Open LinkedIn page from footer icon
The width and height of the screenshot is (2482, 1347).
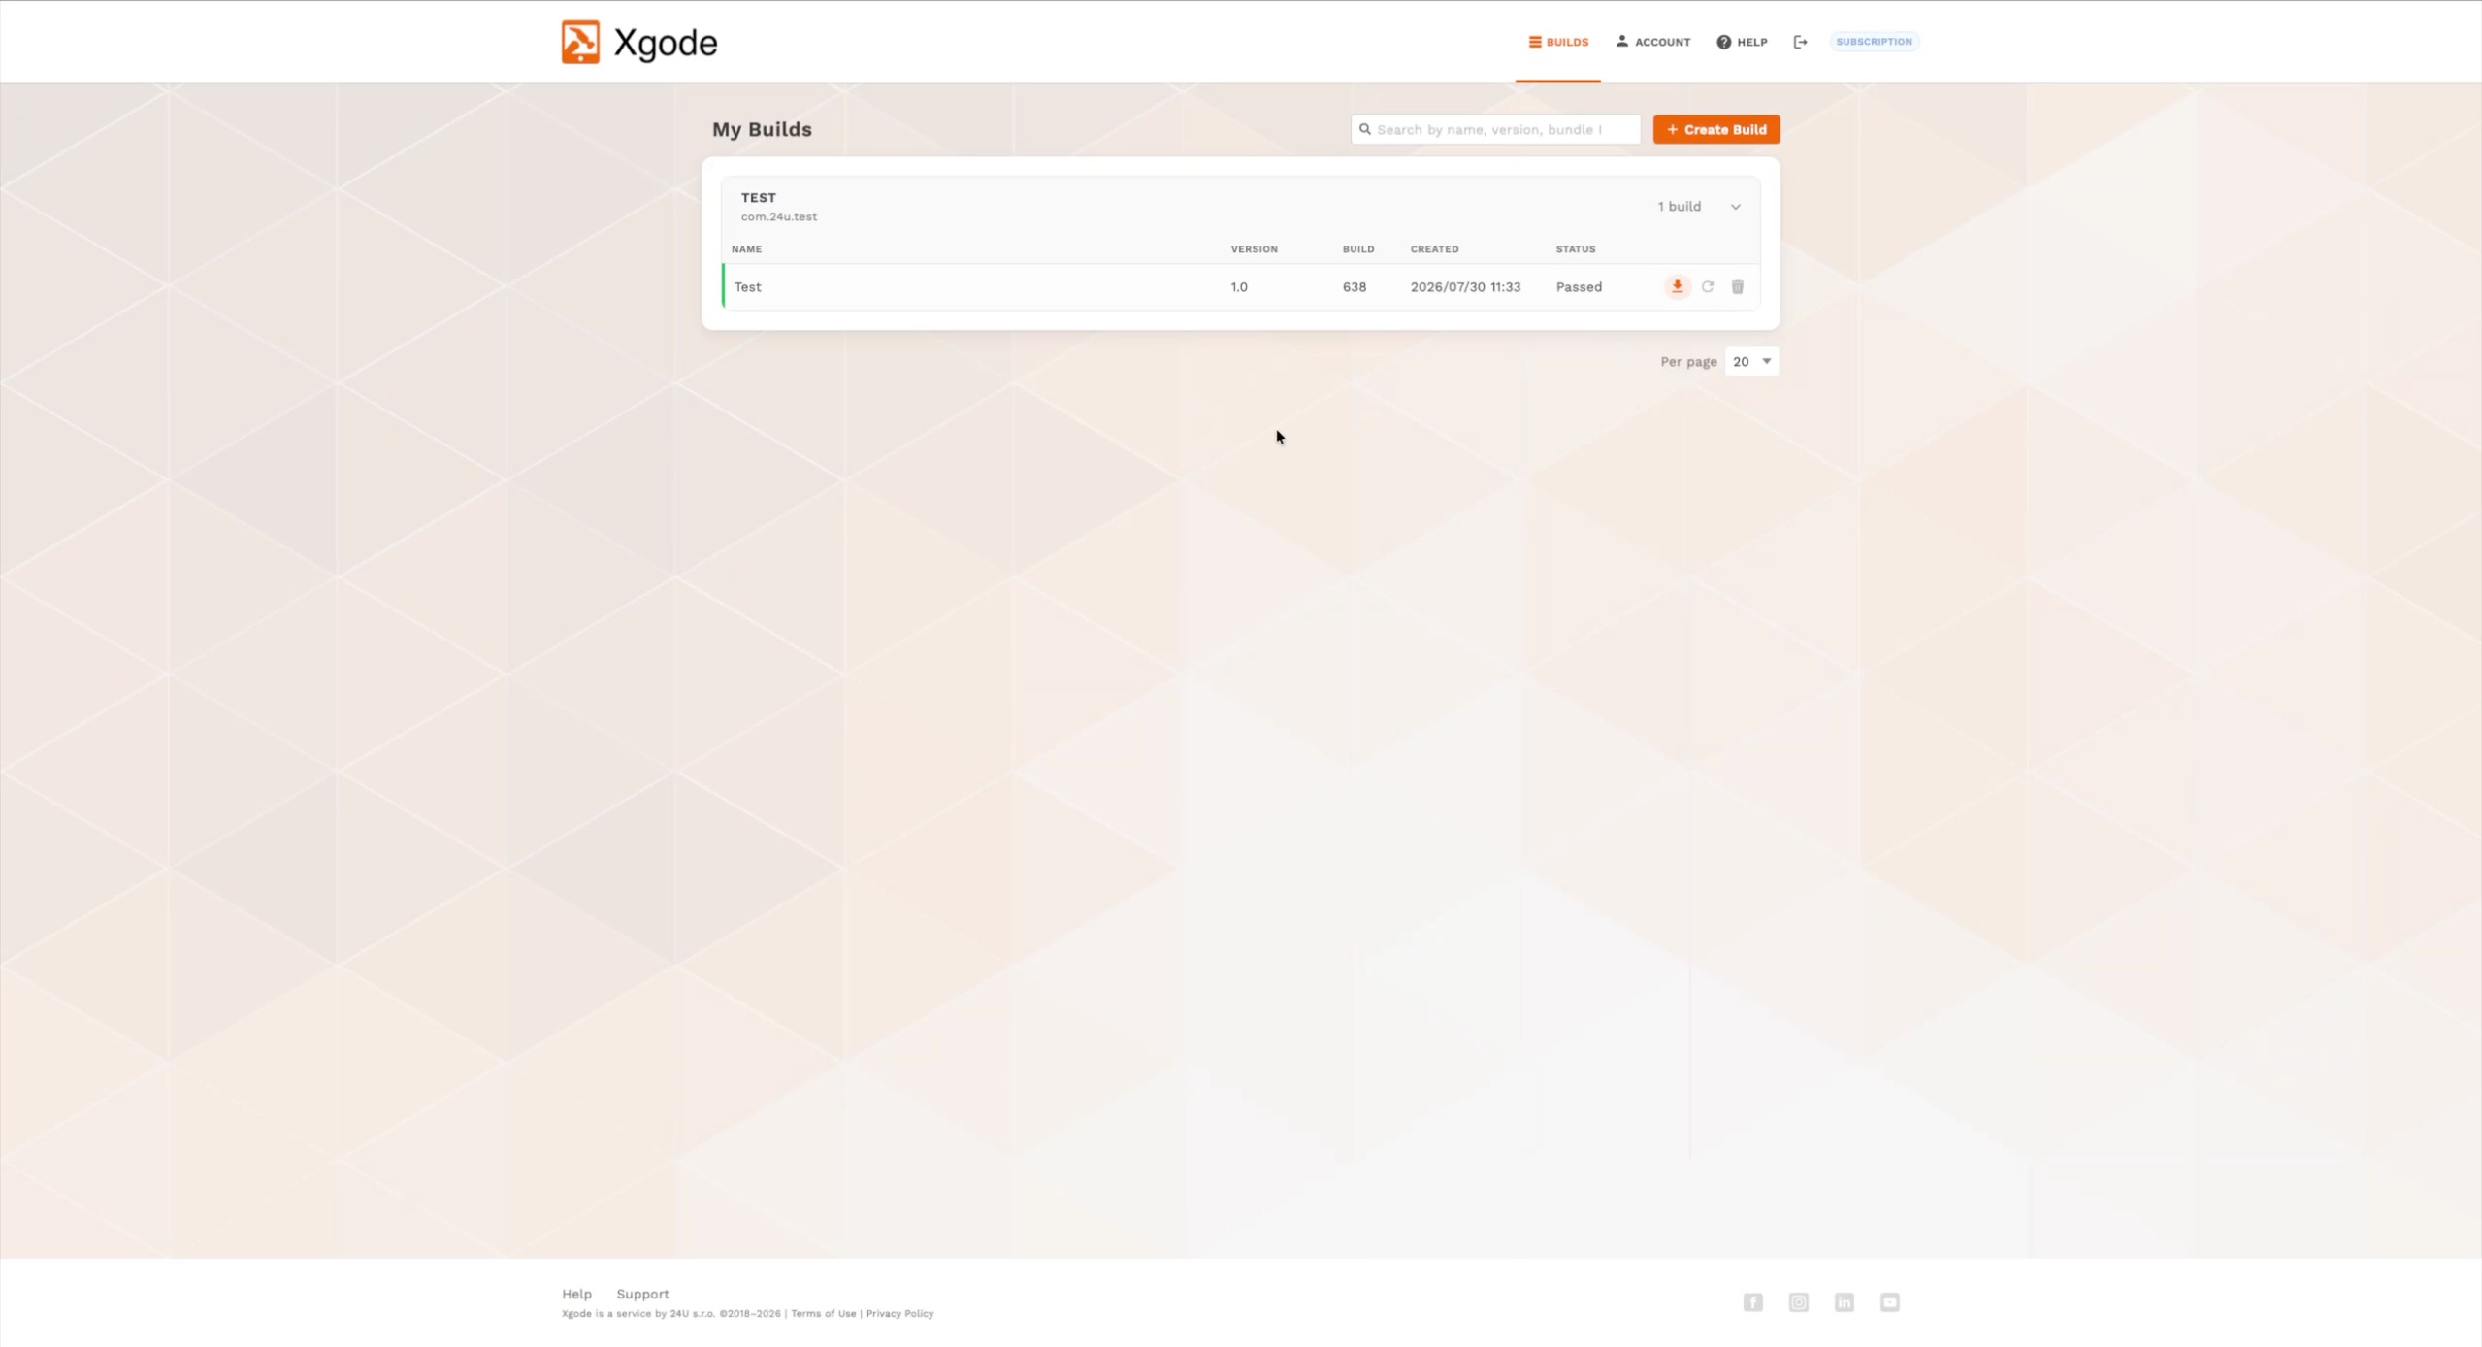point(1844,1302)
